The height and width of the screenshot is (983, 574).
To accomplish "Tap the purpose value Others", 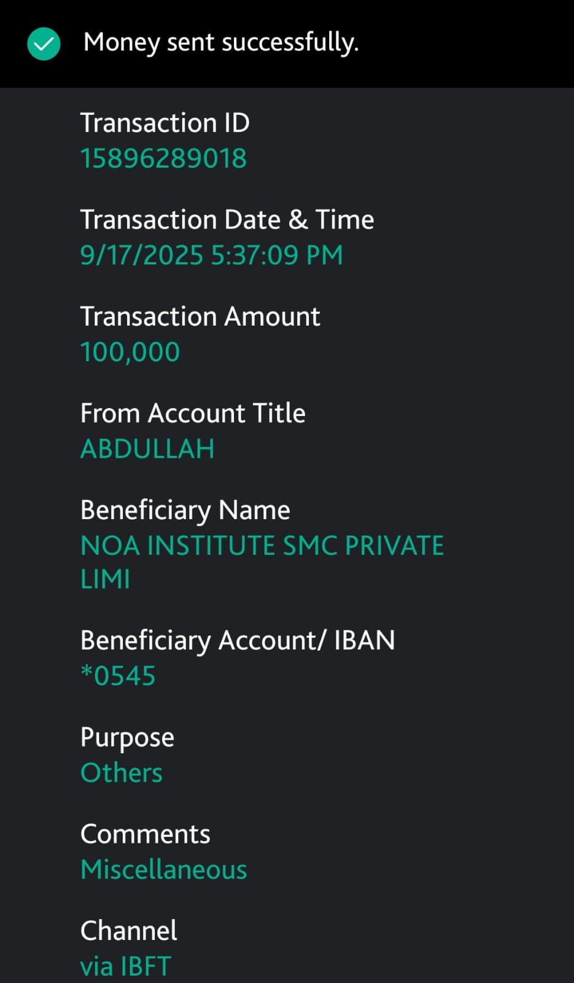I will point(122,773).
